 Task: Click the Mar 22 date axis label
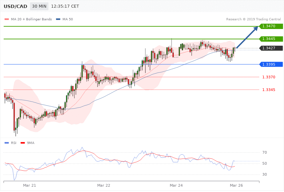pyautogui.click(x=104, y=185)
